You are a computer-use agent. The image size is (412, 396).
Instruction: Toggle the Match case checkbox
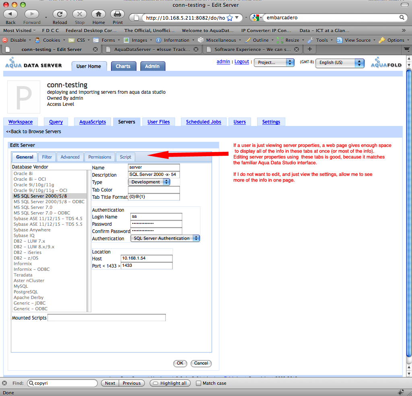click(x=199, y=383)
